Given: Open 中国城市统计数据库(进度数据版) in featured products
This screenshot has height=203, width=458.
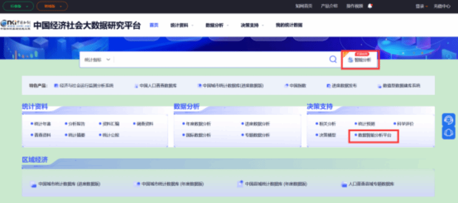Looking at the screenshot, I should click(233, 86).
